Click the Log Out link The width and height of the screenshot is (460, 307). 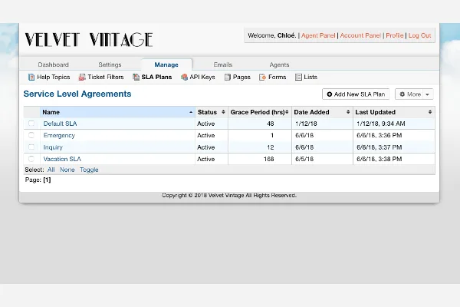pyautogui.click(x=419, y=35)
